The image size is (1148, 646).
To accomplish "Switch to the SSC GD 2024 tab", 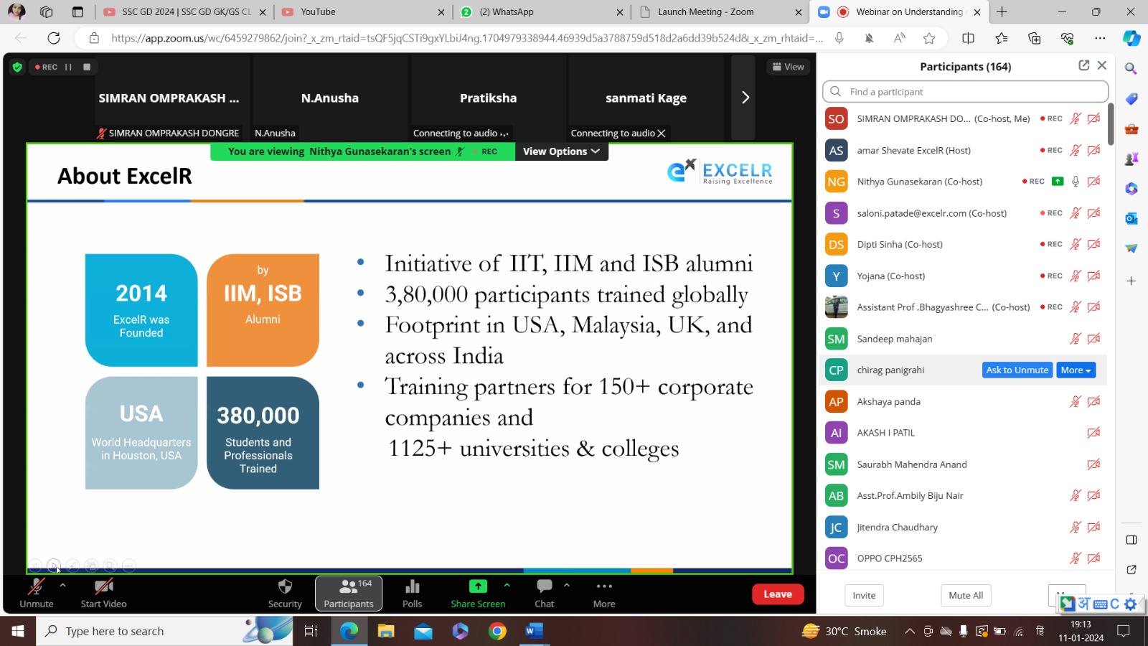I will tap(185, 12).
